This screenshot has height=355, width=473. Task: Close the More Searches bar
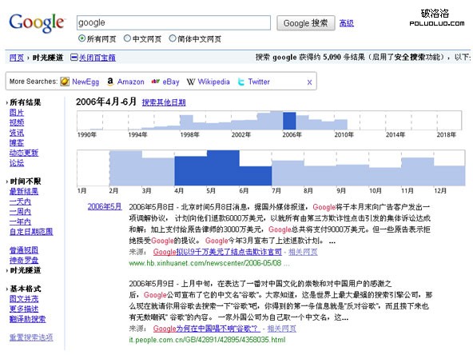pyautogui.click(x=309, y=82)
